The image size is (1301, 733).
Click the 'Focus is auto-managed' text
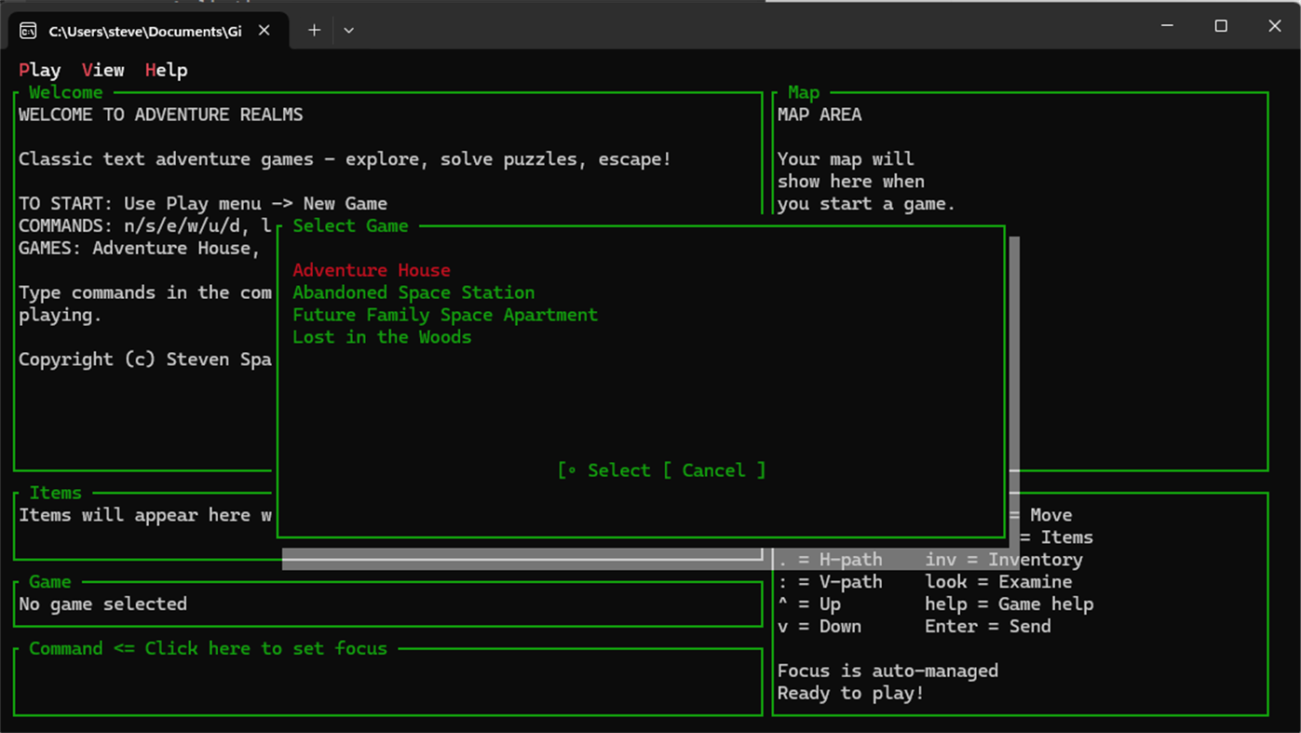pyautogui.click(x=888, y=671)
